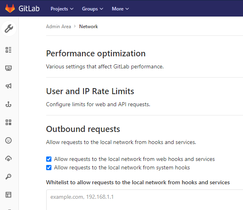Image resolution: width=243 pixels, height=210 pixels.
Task: Open the Kubernetes sidebar icon
Action: [8, 159]
